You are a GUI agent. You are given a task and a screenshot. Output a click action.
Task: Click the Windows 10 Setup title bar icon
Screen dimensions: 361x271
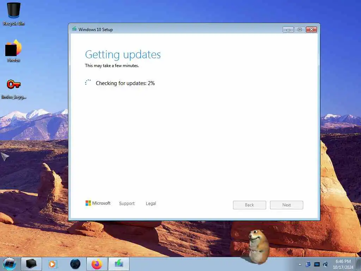click(74, 29)
